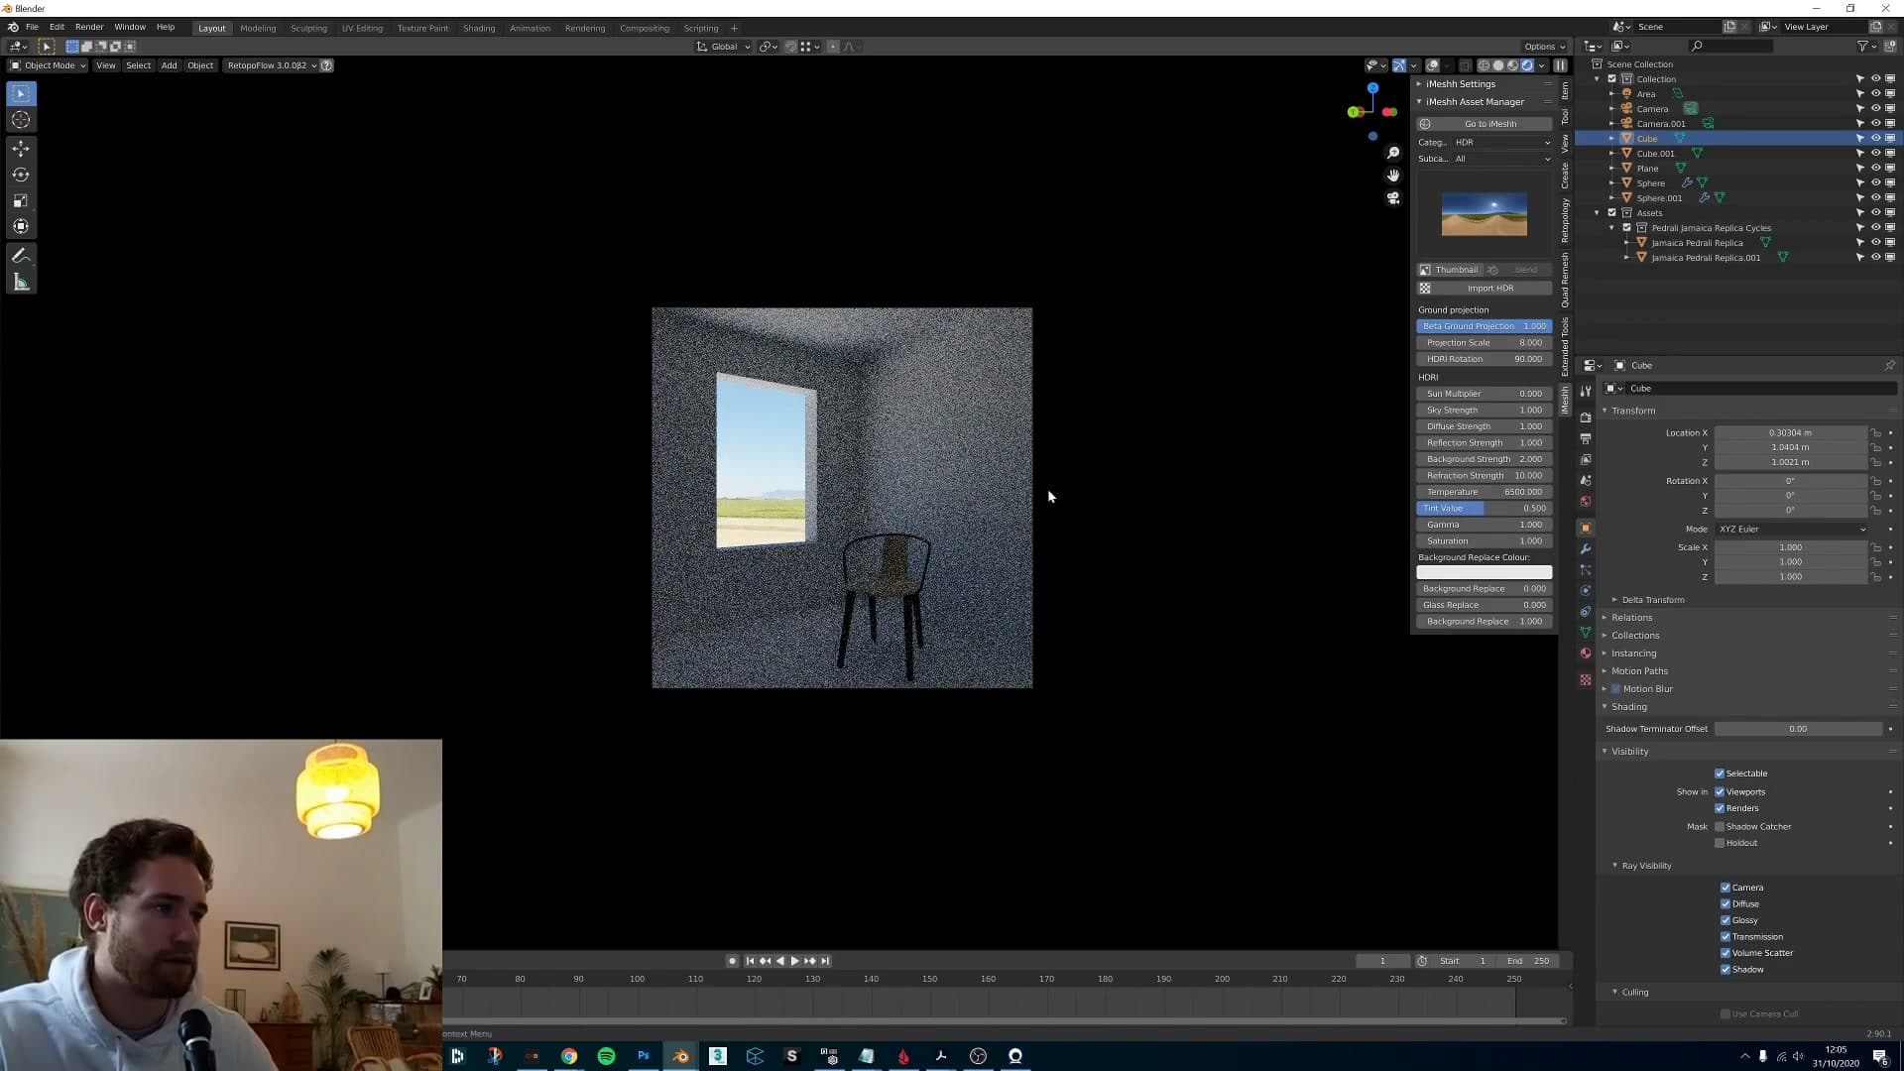Viewport: 1904px width, 1071px height.
Task: Open the Object Mode dropdown
Action: pos(48,65)
